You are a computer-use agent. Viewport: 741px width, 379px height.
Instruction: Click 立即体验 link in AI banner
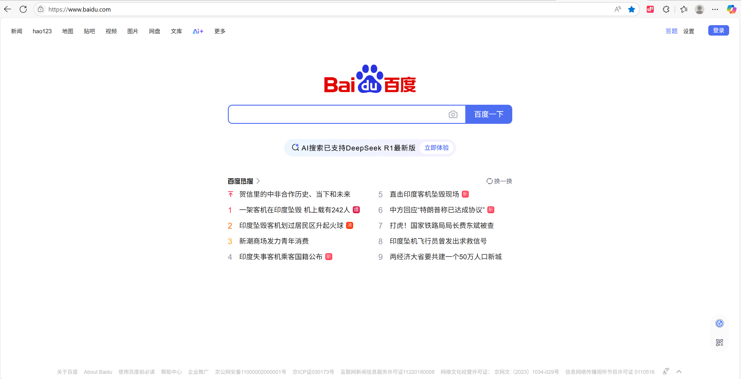pyautogui.click(x=437, y=148)
